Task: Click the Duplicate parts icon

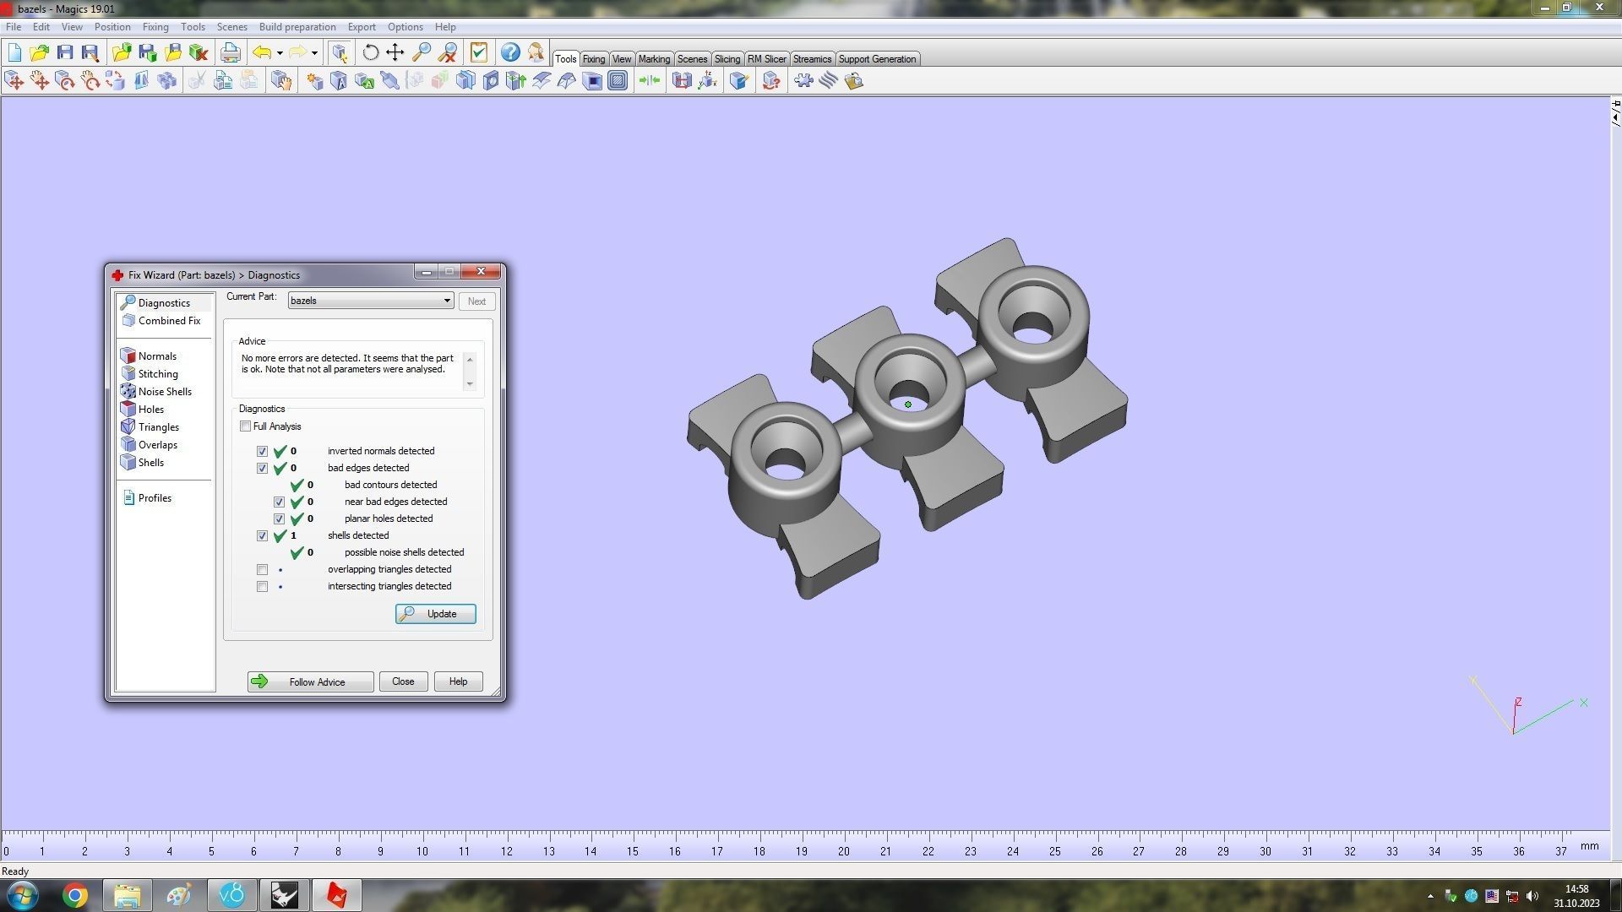Action: (166, 80)
